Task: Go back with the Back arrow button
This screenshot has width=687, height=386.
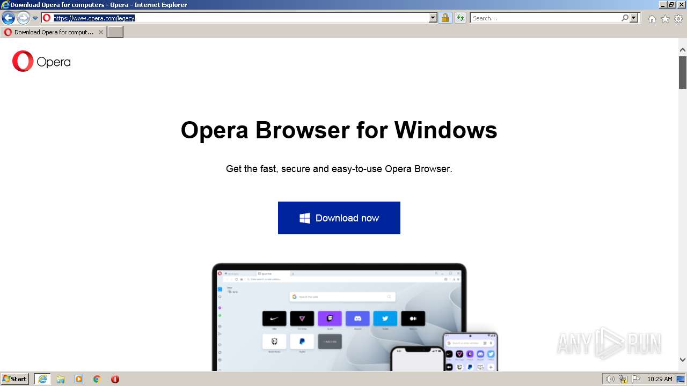Action: pyautogui.click(x=8, y=18)
